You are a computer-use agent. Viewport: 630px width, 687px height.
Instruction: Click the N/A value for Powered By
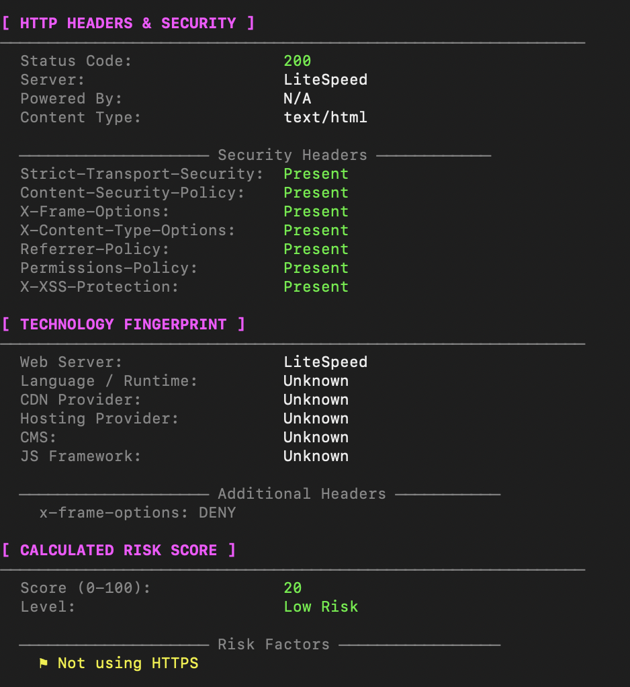point(297,99)
